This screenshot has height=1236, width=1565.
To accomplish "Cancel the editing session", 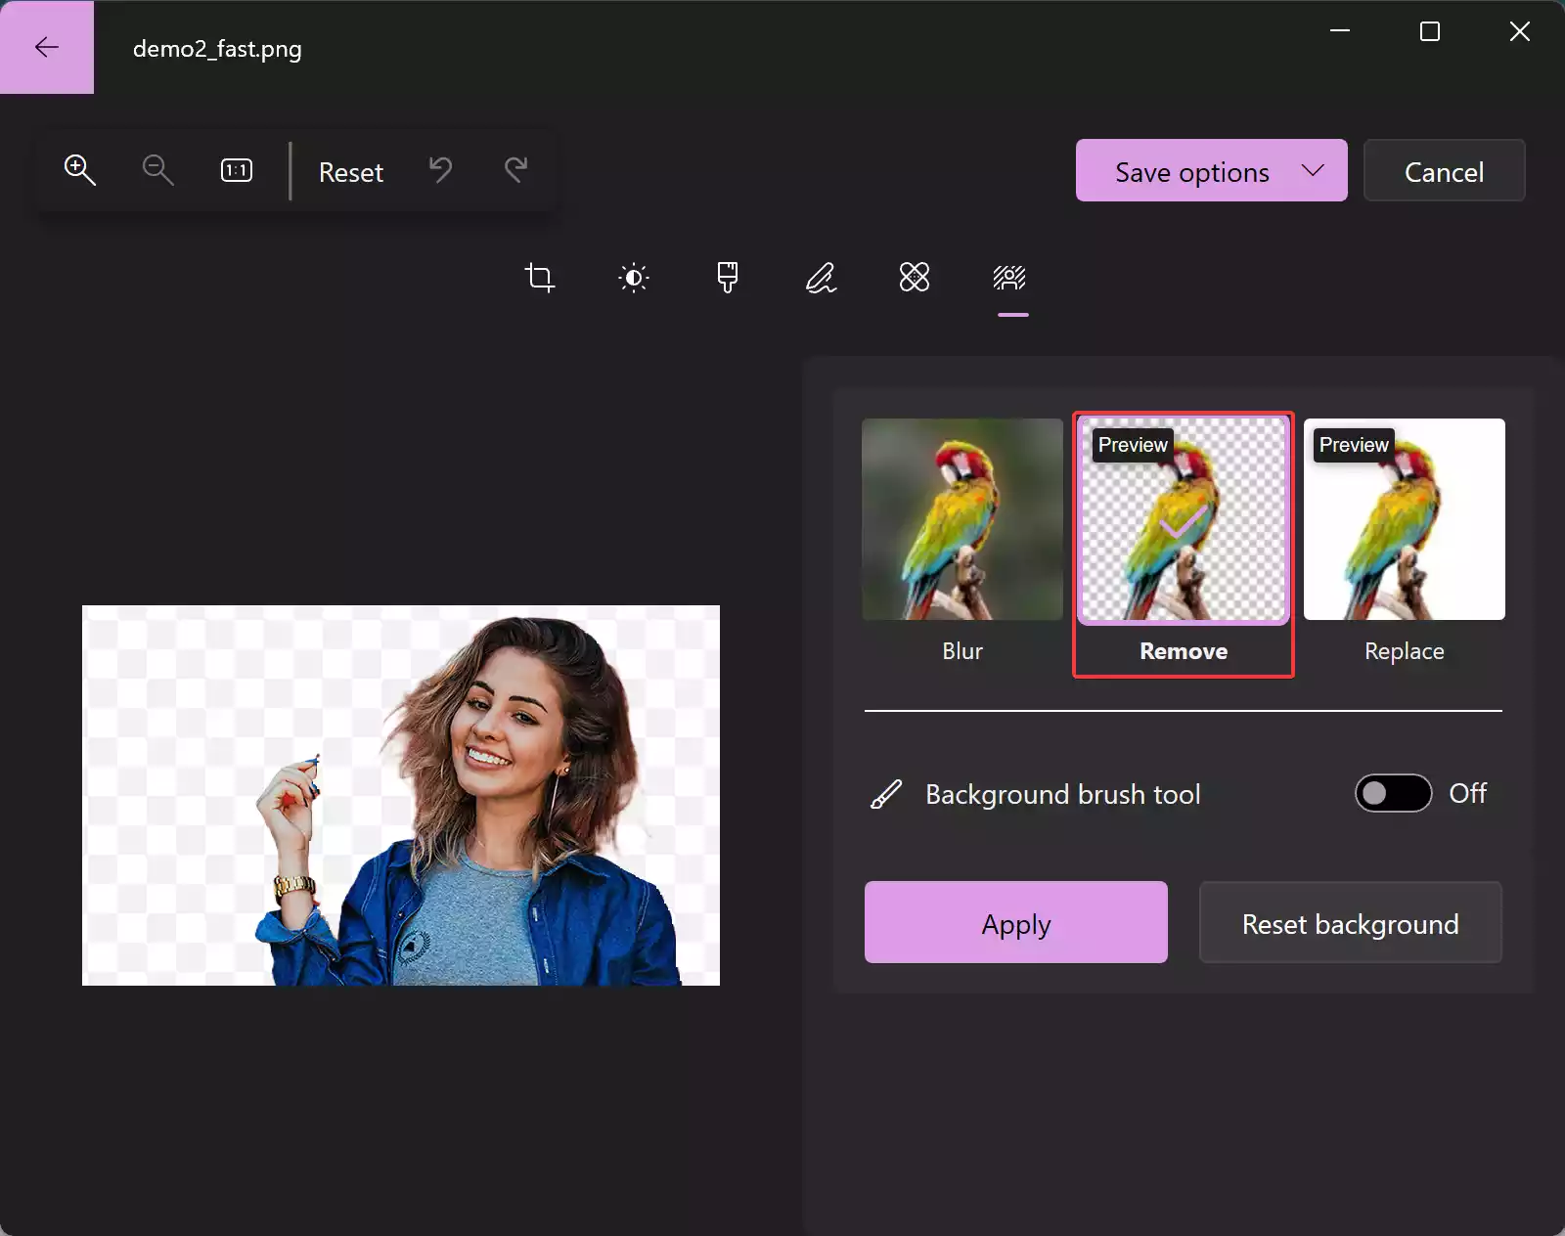I will pyautogui.click(x=1444, y=170).
